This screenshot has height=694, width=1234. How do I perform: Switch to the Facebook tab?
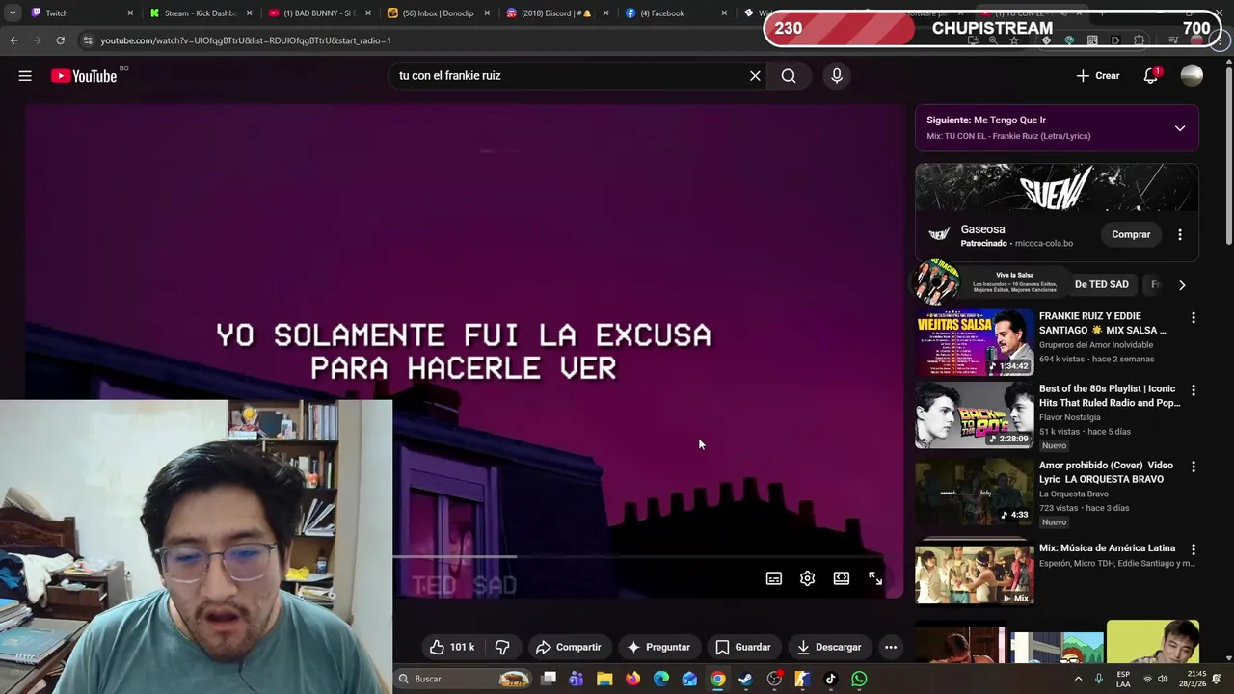pyautogui.click(x=675, y=13)
